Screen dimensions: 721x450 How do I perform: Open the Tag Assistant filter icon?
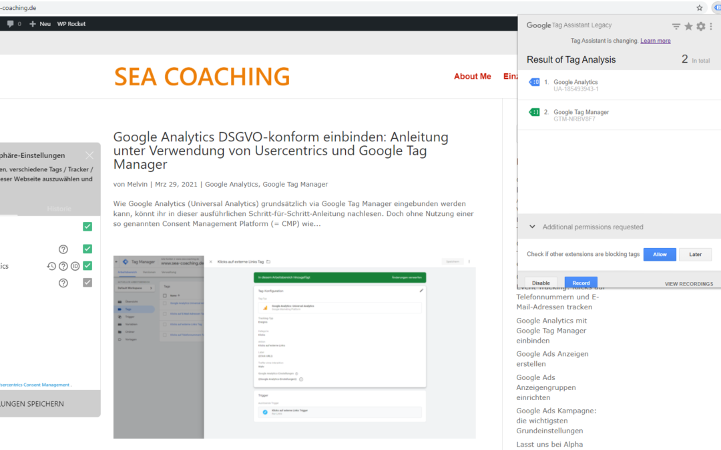[x=676, y=27]
